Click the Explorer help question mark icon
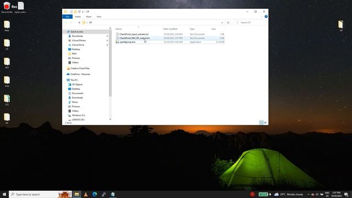This screenshot has width=352, height=198. (x=266, y=16)
